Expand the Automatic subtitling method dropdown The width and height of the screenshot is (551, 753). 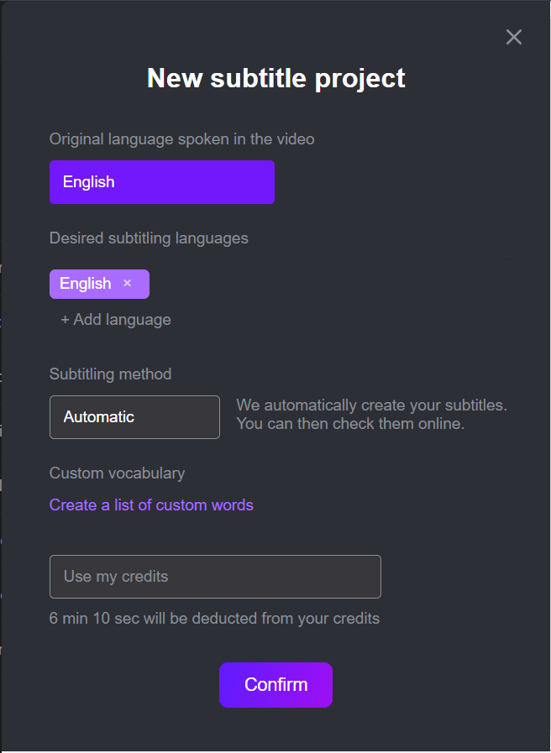[x=134, y=417]
